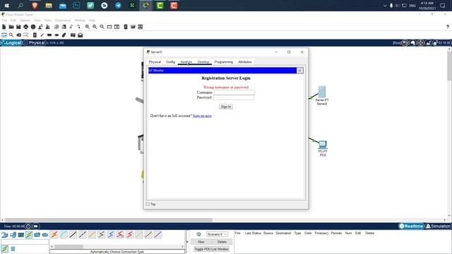
Task: Click the Username input field
Action: 234,92
